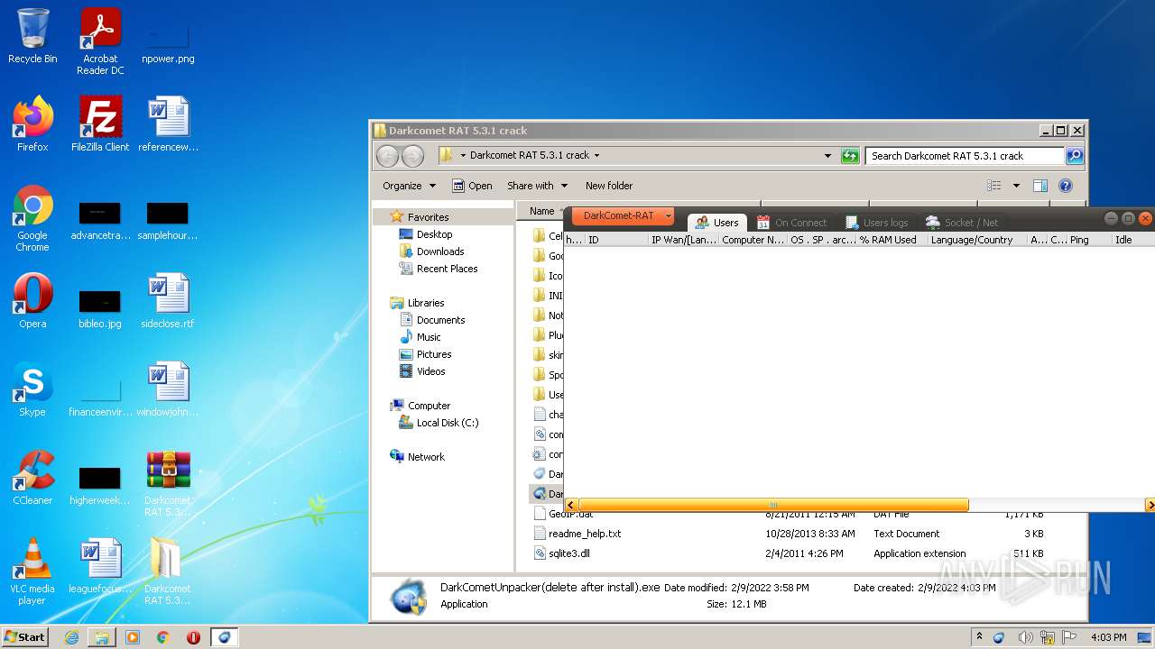Click the orange horizontal scrollbar in DarkComet
The image size is (1155, 649).
coord(773,505)
